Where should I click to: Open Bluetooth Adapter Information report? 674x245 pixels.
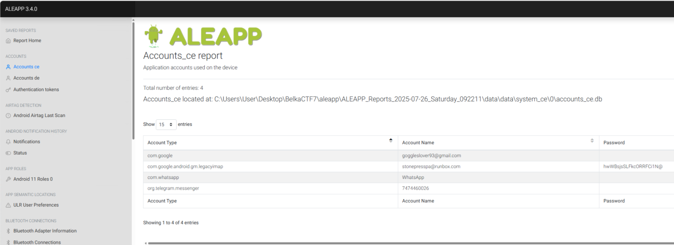45,231
